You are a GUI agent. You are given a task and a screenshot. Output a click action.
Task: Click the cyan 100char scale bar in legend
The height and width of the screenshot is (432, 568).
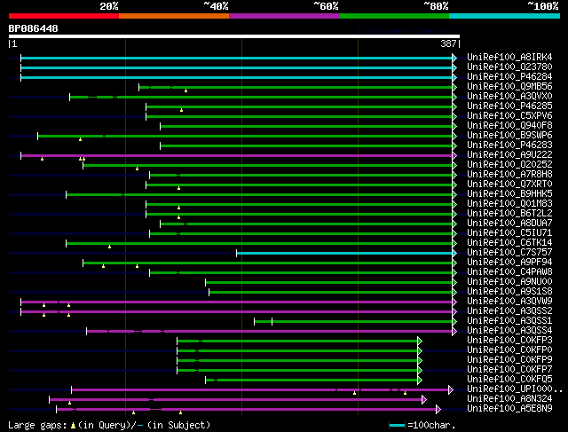coord(397,425)
